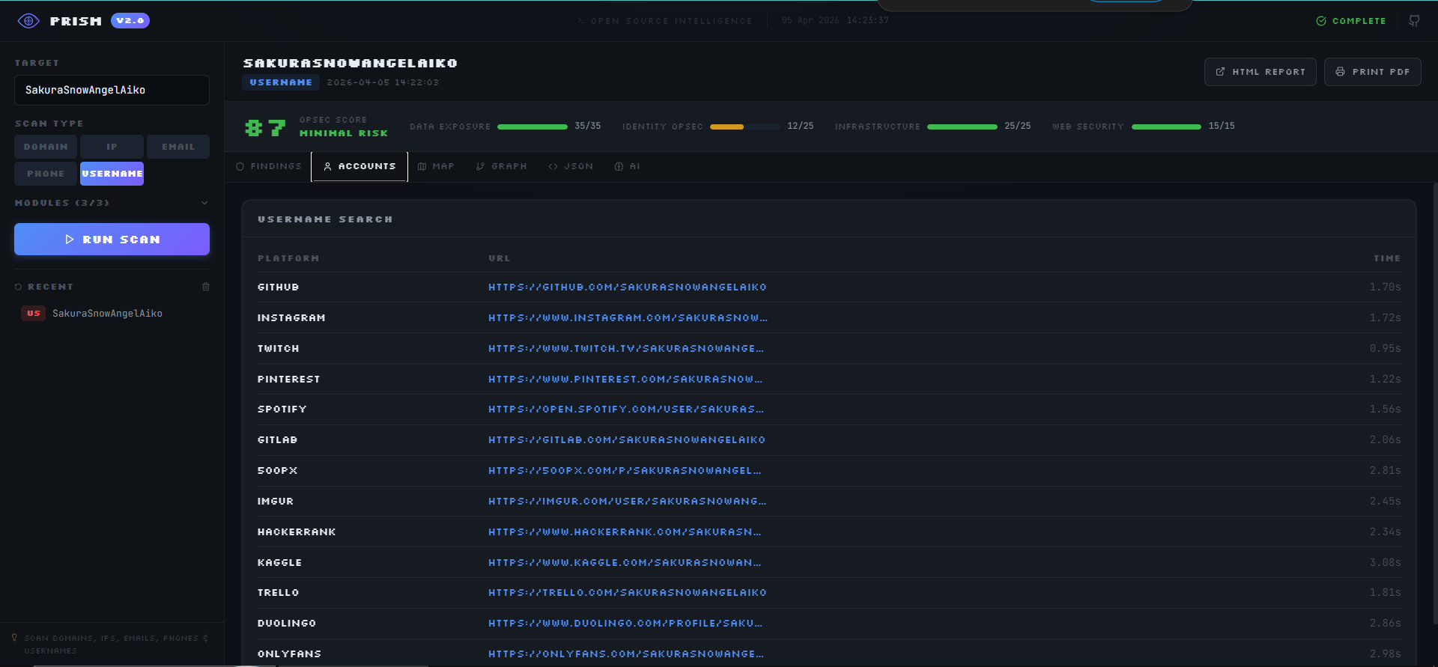1438x667 pixels.
Task: Click the results vertical scrollbar
Action: (x=1434, y=404)
